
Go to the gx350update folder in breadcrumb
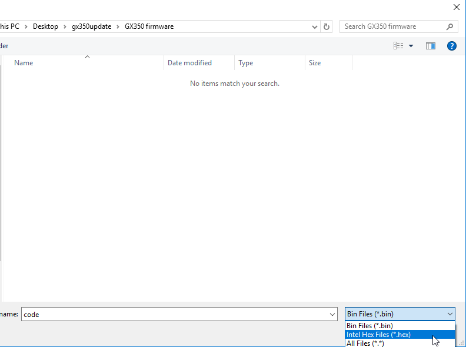[91, 26]
